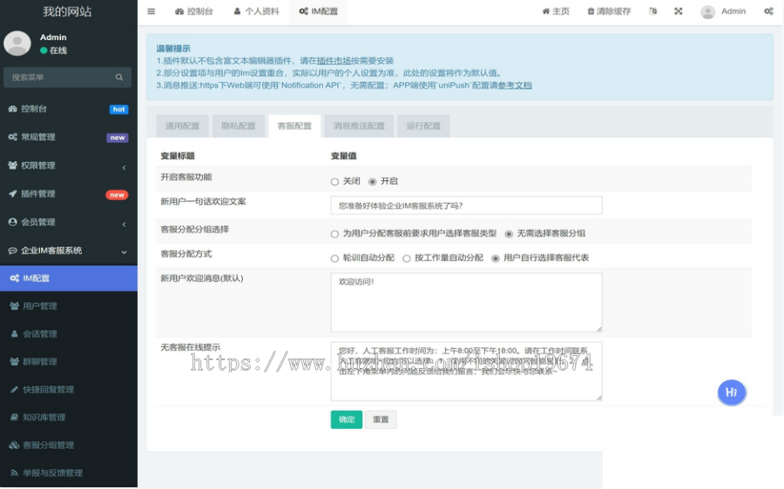Click the 重置 reset button
The image size is (784, 489).
pos(381,419)
